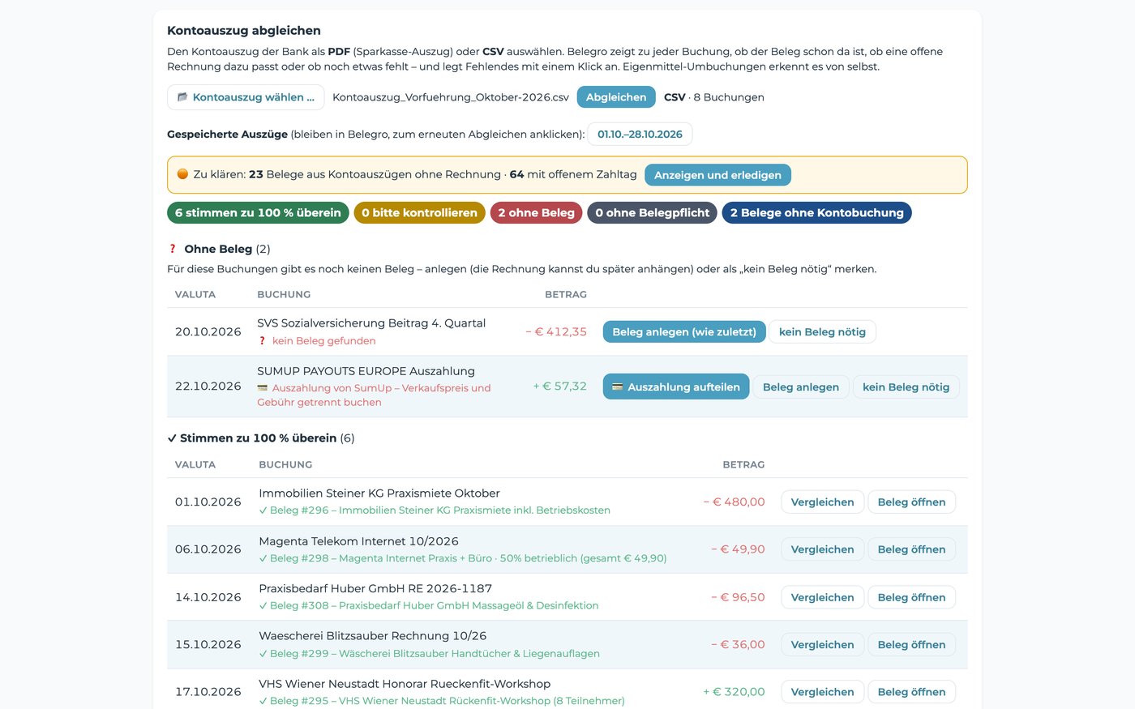The width and height of the screenshot is (1135, 709).
Task: Click Vergleichen for Magenta Telekom row
Action: pyautogui.click(x=822, y=549)
